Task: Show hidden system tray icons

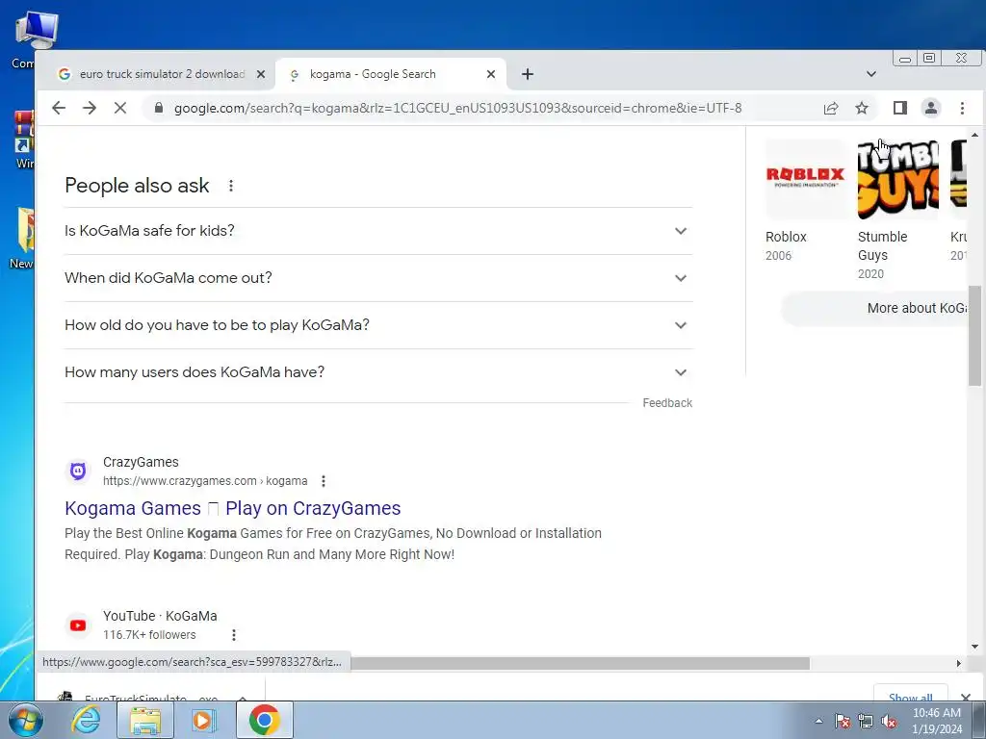Action: coord(818,722)
